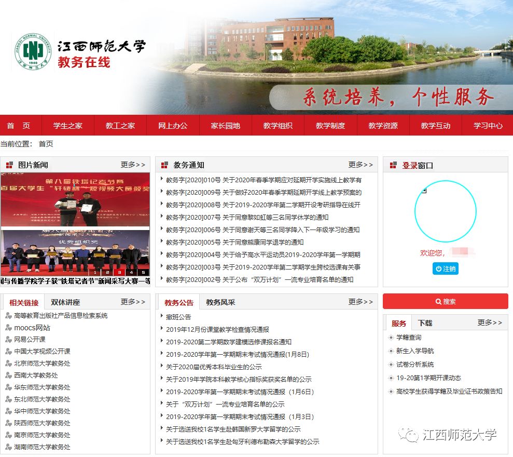
Task: Click the icon beside 北京师范大学教务处
Action: [x=8, y=364]
